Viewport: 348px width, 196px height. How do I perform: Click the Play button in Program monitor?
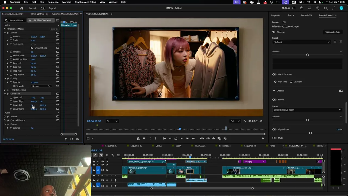coord(181,138)
